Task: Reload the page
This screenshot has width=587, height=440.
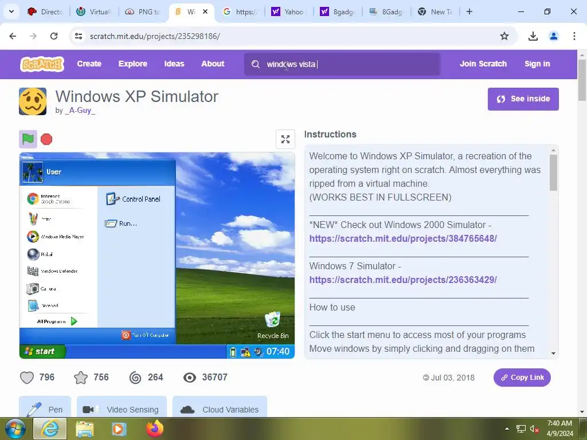Action: click(54, 36)
